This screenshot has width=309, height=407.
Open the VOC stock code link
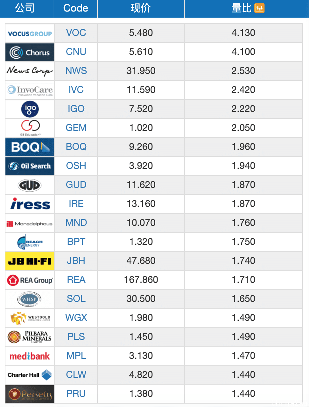pyautogui.click(x=76, y=33)
